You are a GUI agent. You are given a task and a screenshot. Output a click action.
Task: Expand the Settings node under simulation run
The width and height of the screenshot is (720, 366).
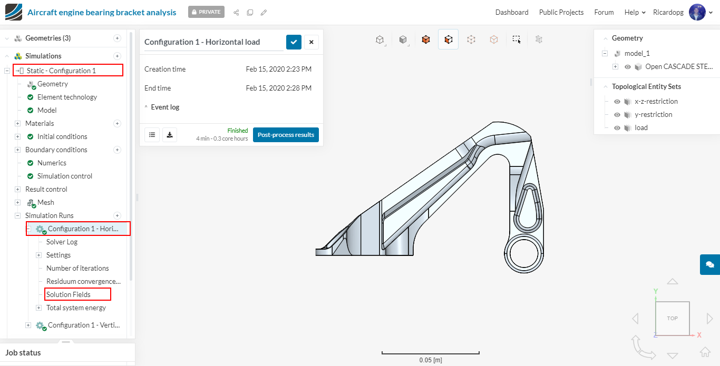38,255
